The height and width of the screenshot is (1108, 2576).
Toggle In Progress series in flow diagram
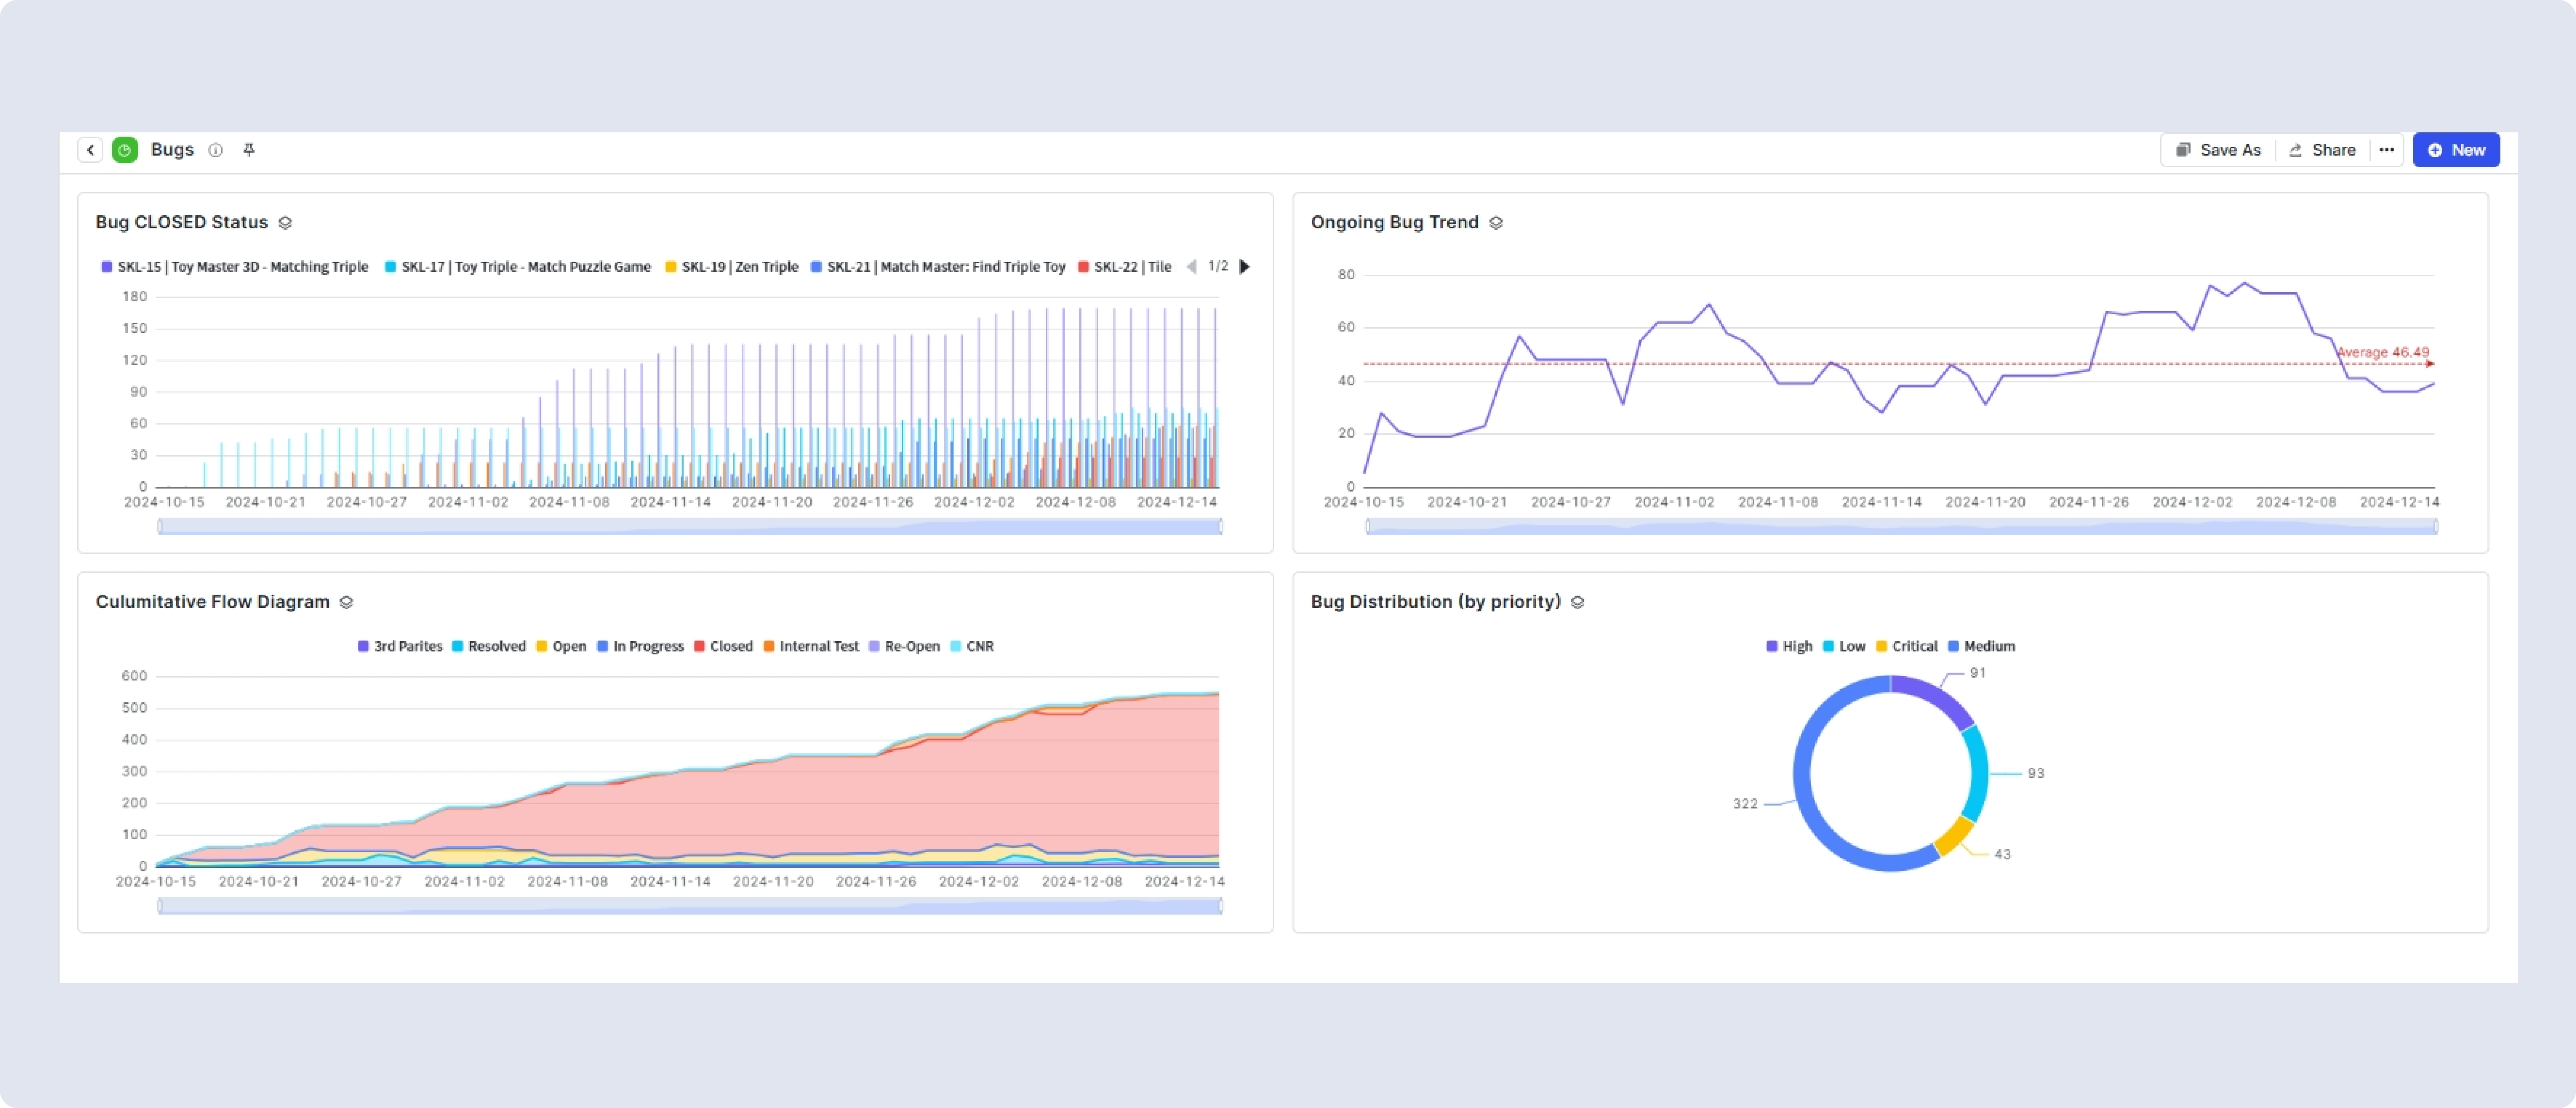click(x=641, y=646)
